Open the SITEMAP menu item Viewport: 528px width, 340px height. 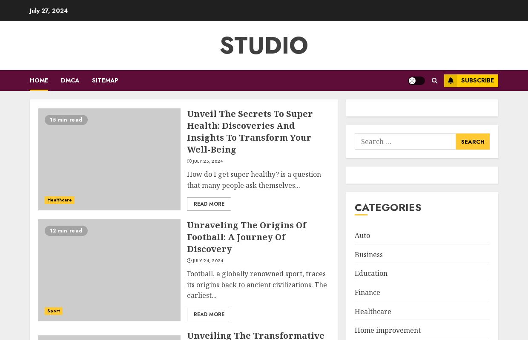click(x=105, y=80)
